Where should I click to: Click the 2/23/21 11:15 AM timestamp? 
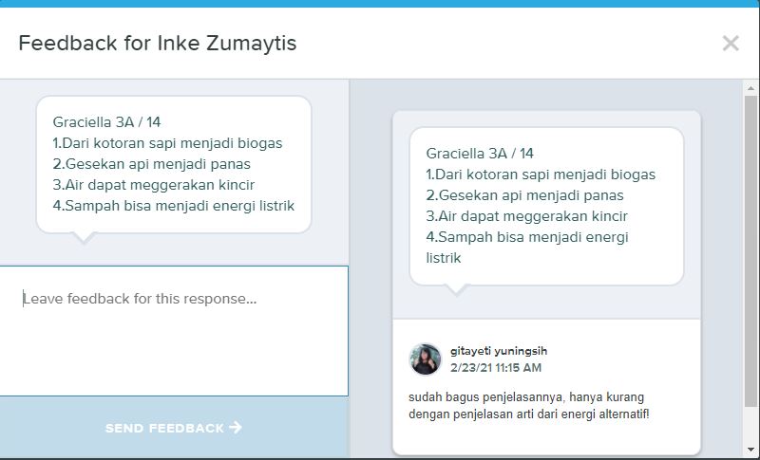pos(496,368)
